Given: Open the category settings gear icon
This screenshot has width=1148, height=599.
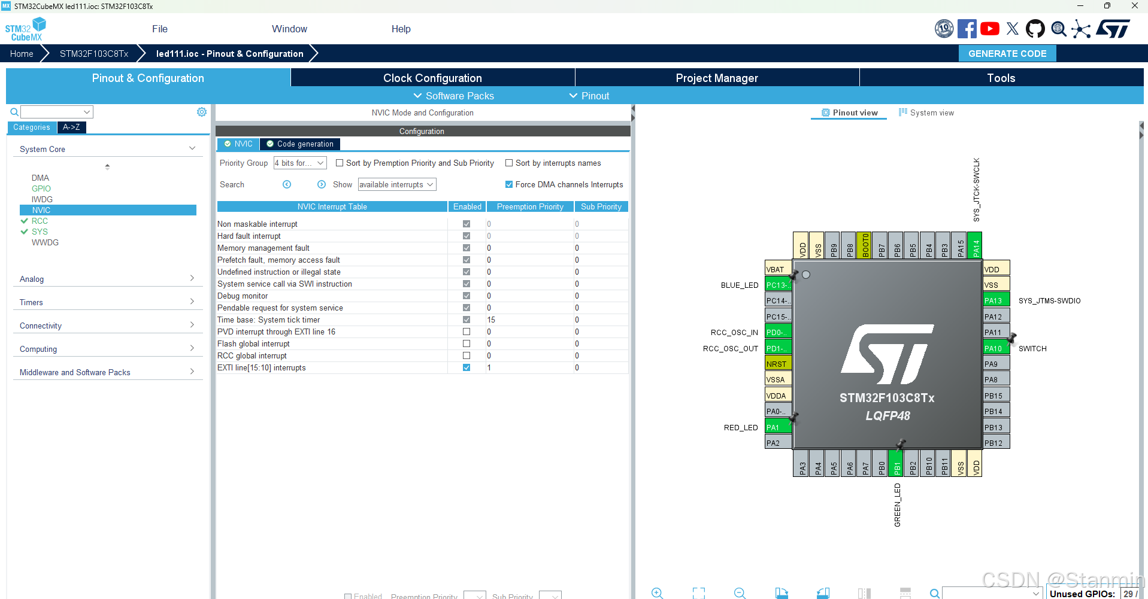Looking at the screenshot, I should (202, 112).
